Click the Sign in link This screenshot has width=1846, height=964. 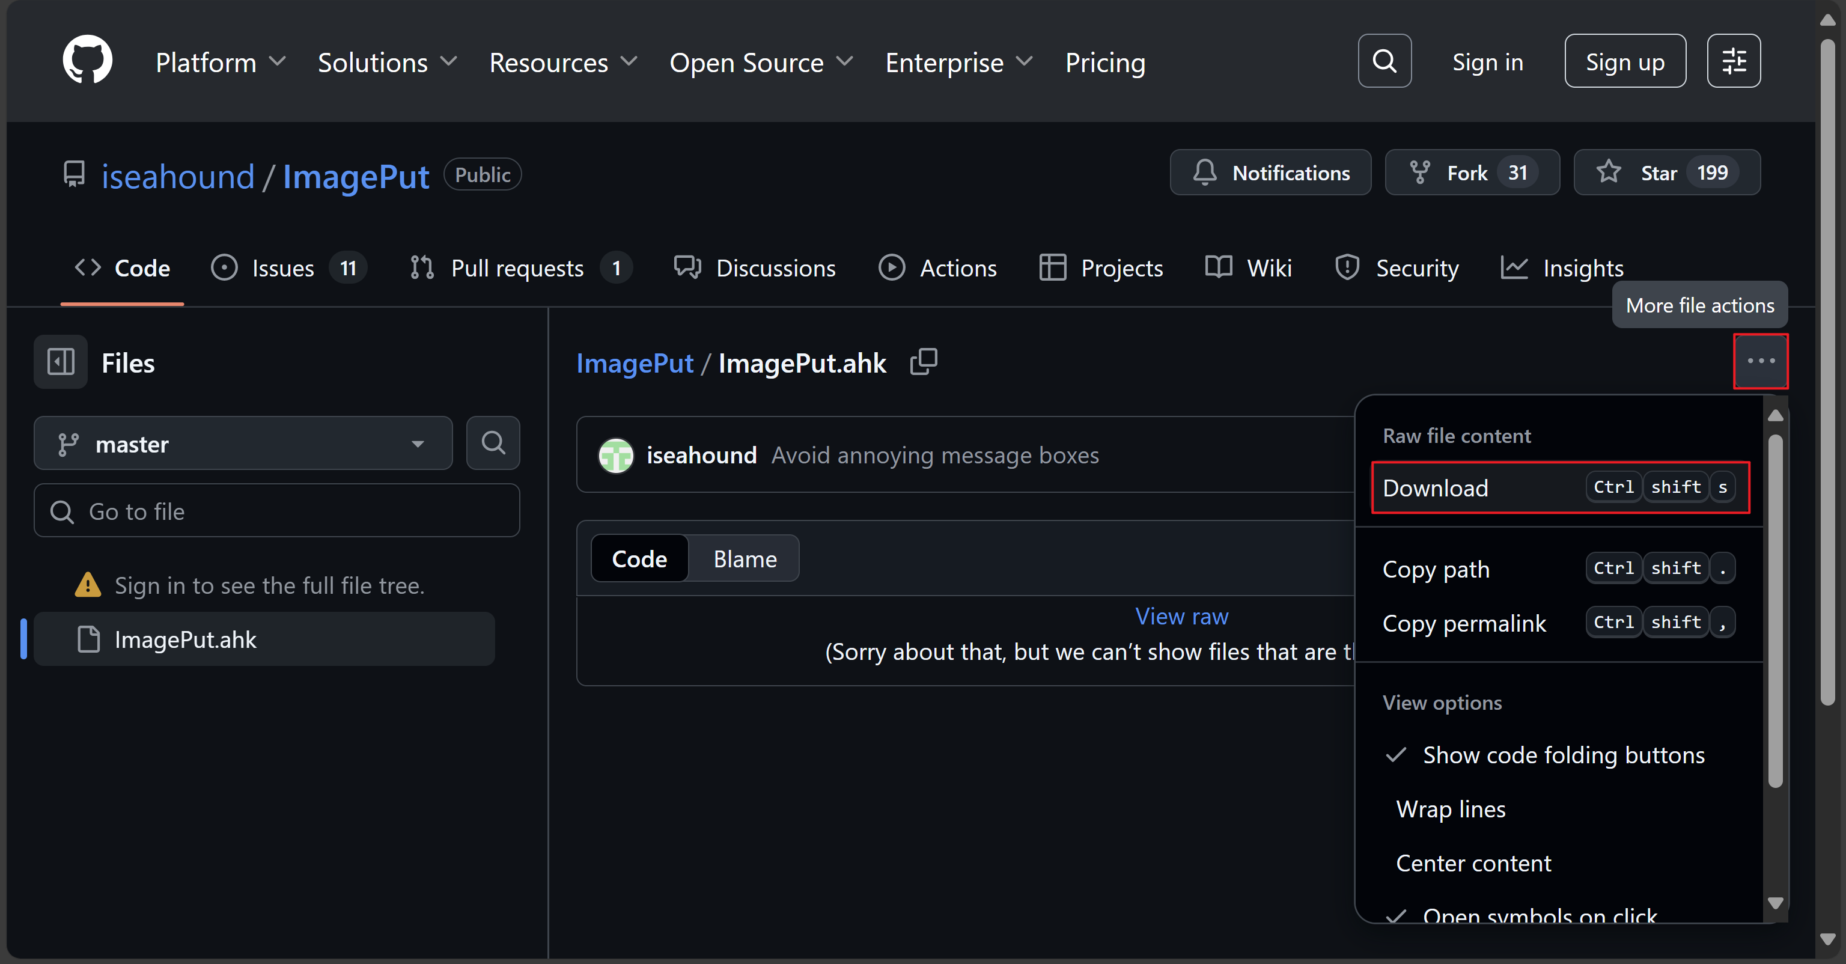pos(1488,62)
